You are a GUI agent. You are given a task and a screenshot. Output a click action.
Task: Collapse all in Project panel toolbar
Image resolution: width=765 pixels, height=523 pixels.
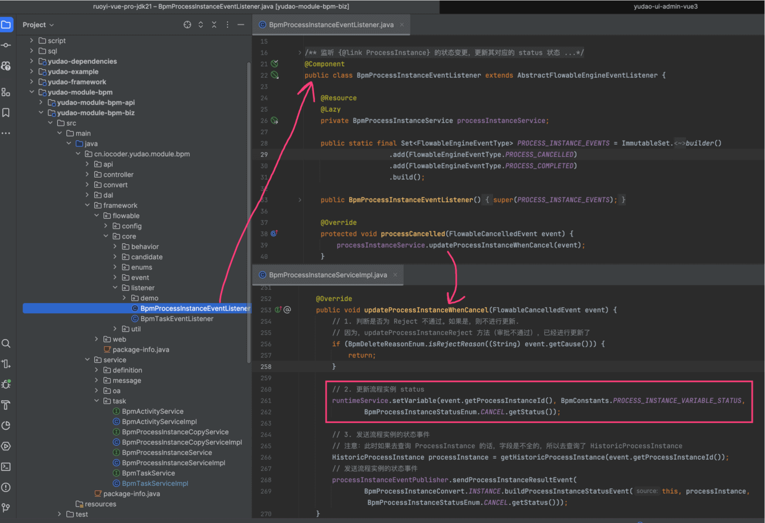[x=214, y=25]
